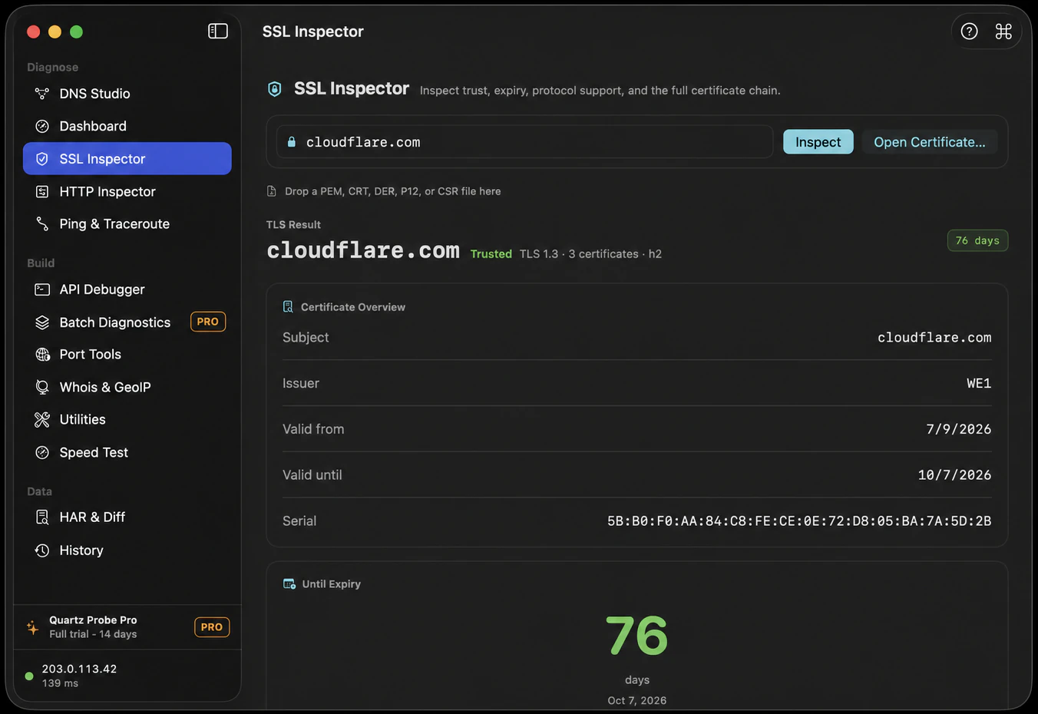Click the 76 days expiry badge
This screenshot has height=714, width=1038.
pos(977,240)
